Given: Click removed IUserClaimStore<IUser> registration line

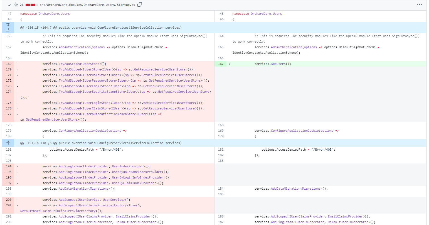Looking at the screenshot, I should [123, 108].
